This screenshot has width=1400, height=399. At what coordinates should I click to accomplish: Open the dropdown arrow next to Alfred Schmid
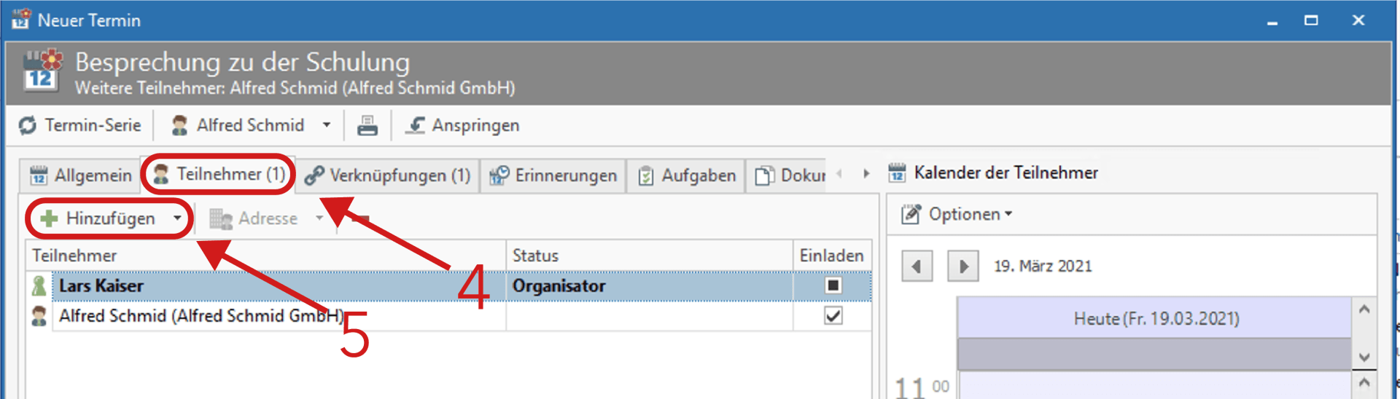coord(327,125)
